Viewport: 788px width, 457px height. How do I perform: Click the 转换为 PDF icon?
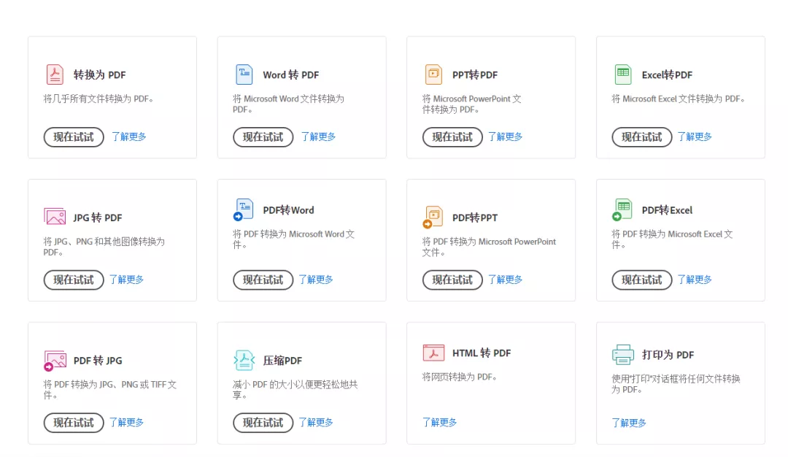tap(55, 74)
